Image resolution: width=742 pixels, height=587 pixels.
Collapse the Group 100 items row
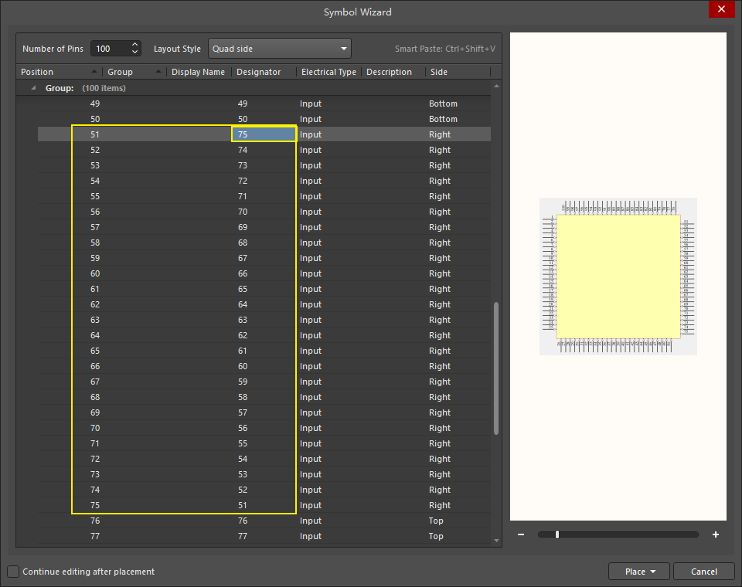33,88
